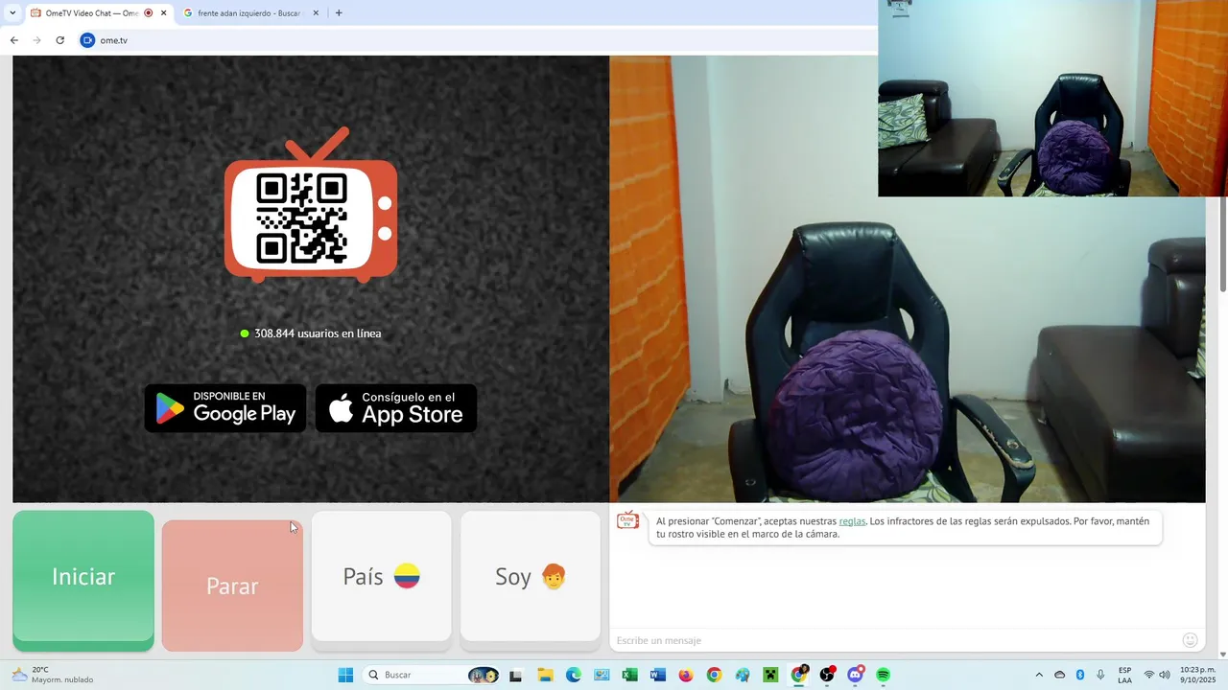The image size is (1228, 690).
Task: Open the 'reglas' rules link
Action: pyautogui.click(x=852, y=521)
